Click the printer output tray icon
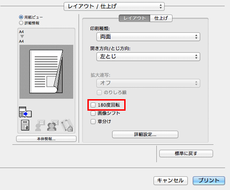Image resolution: width=230 pixels, height=190 pixels. pos(25,112)
